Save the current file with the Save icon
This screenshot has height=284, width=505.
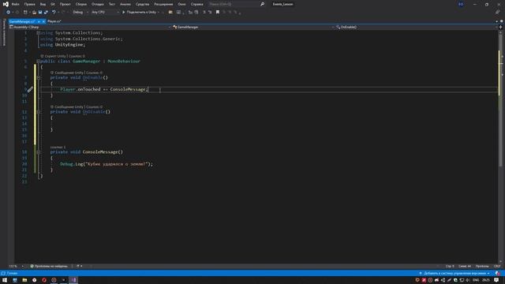pos(40,13)
